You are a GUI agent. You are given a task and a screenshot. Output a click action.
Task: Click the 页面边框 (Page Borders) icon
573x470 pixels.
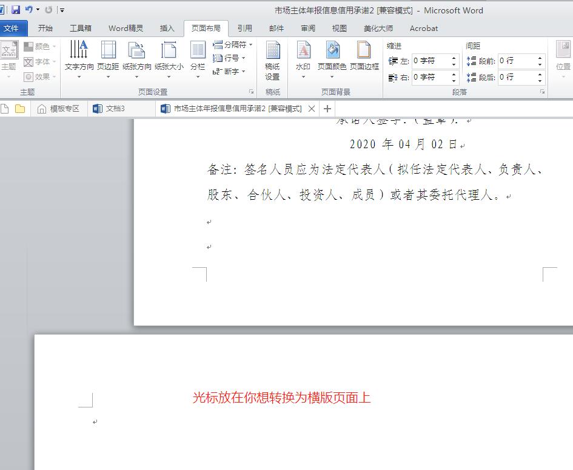[364, 58]
